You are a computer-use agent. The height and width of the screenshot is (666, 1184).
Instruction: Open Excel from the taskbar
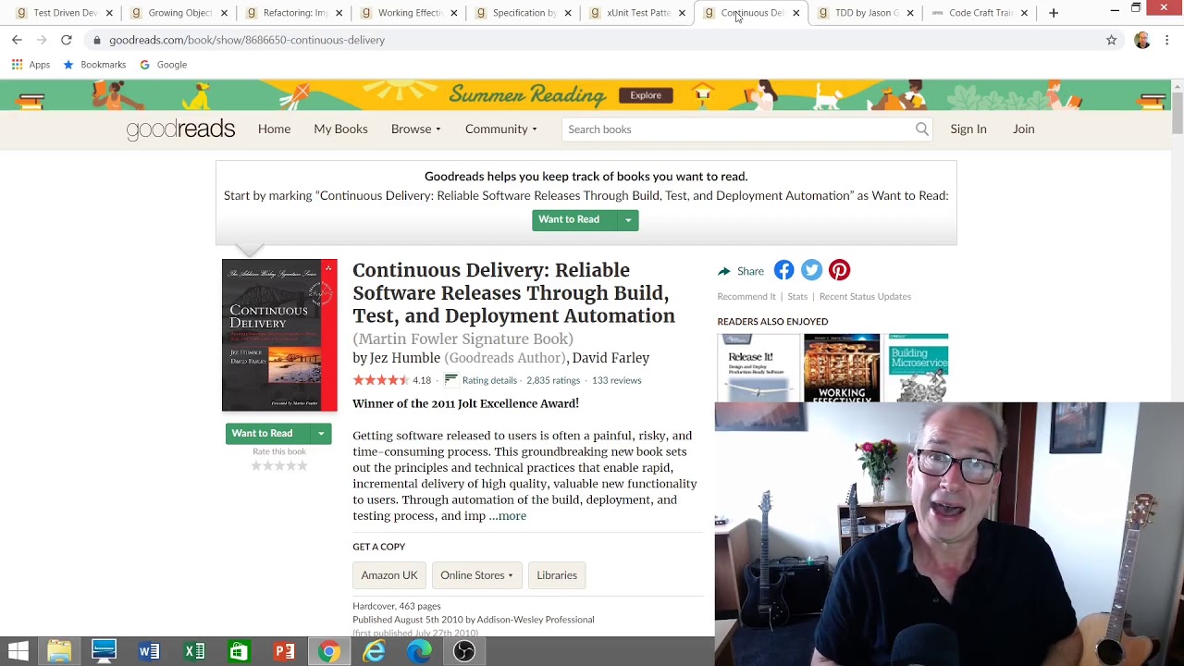click(x=194, y=651)
